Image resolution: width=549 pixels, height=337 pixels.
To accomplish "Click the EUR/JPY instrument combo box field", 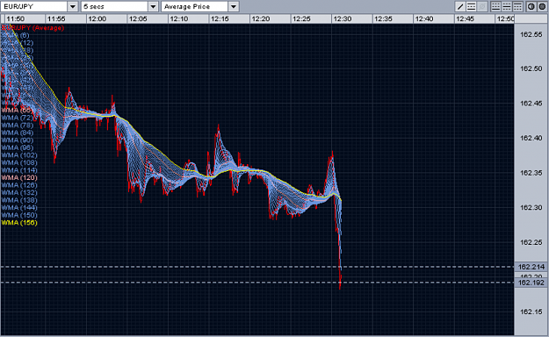I will (x=34, y=6).
